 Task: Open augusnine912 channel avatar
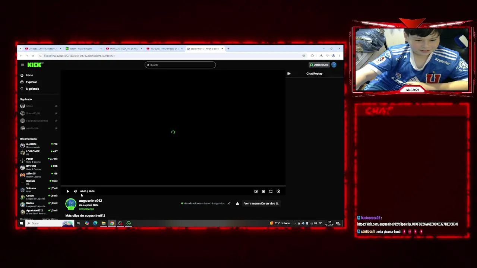tap(71, 204)
